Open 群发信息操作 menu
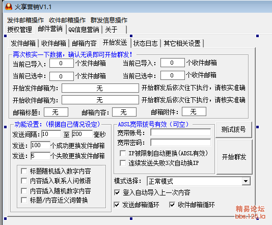This screenshot has width=272, height=225. [x=109, y=20]
